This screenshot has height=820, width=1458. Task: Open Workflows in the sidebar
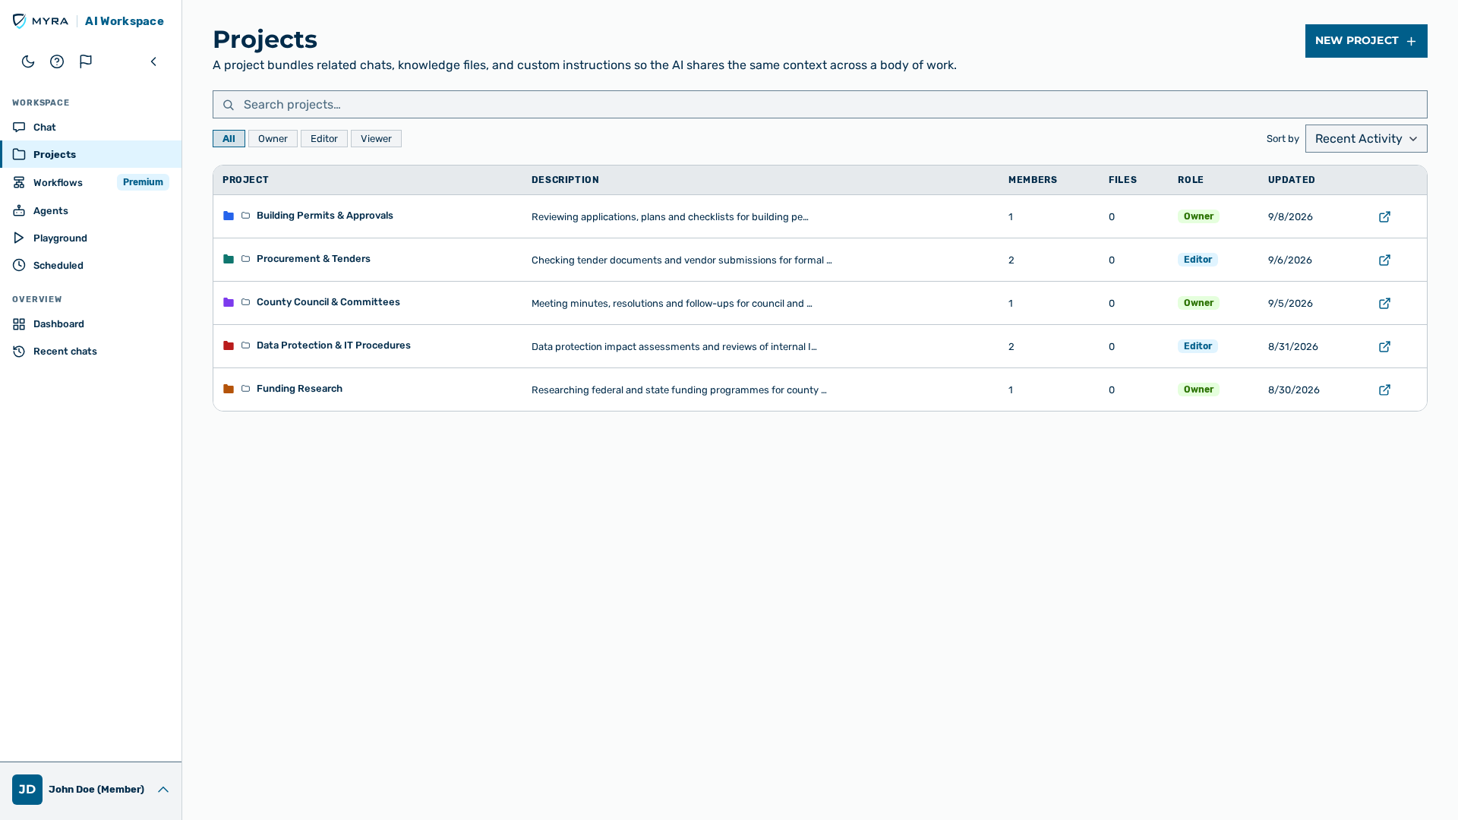[91, 182]
